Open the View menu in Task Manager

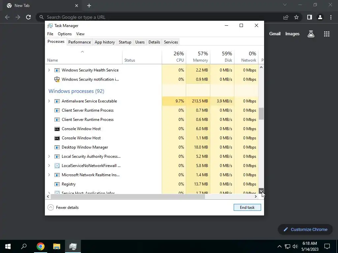click(x=80, y=34)
